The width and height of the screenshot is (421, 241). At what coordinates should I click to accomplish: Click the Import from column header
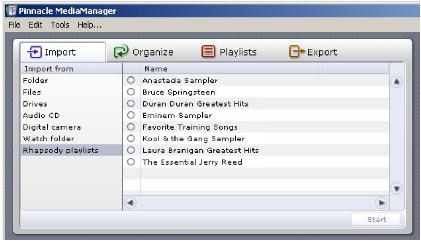(x=71, y=69)
